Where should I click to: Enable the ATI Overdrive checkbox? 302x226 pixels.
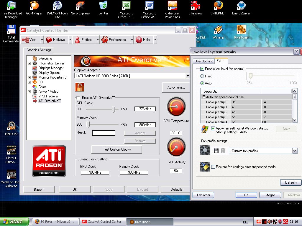click(78, 98)
